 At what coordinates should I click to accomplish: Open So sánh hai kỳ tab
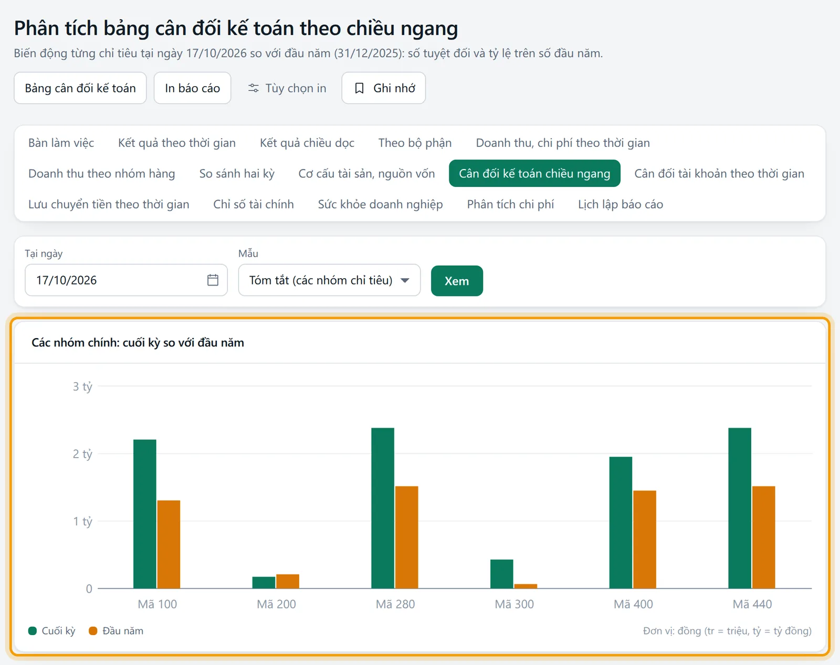point(237,174)
